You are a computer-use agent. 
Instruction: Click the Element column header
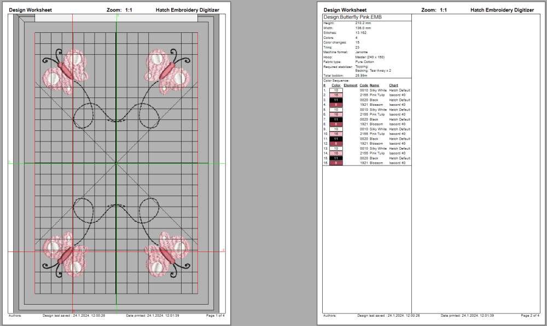click(x=350, y=85)
